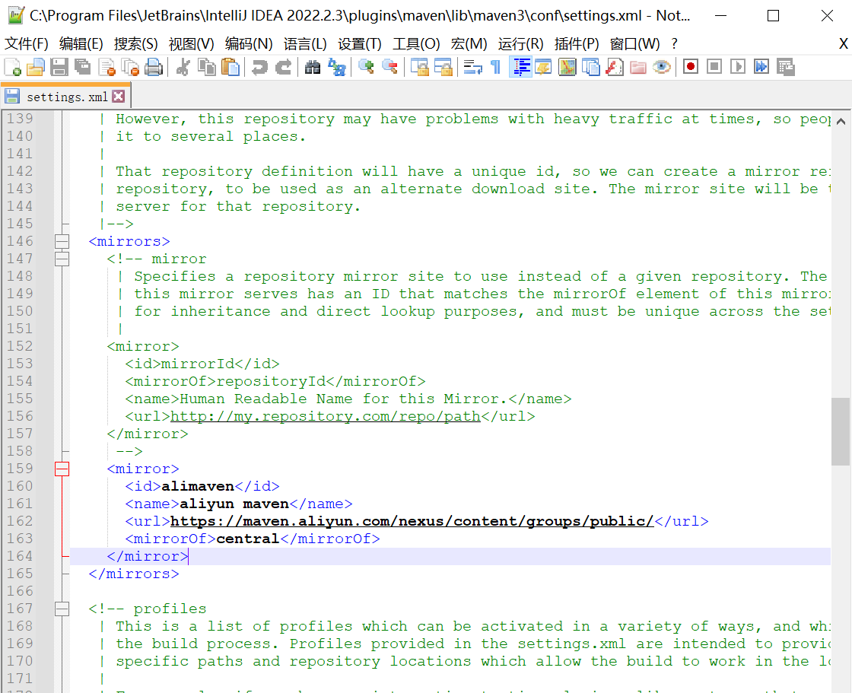Redo edit with toolbar arrow
Viewport: 852px width, 693px height.
[283, 67]
